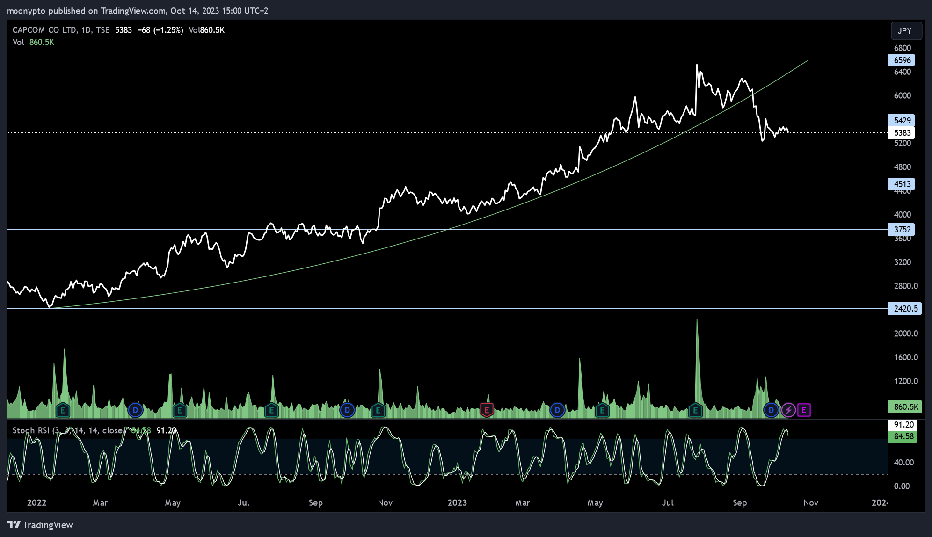Open the magenta upcoming earnings marker

(x=804, y=410)
